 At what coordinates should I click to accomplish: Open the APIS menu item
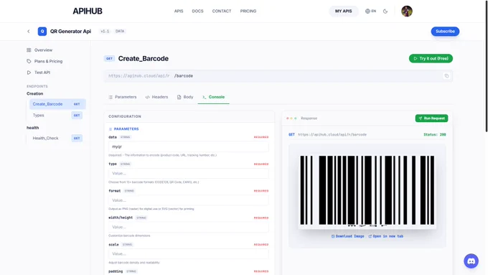(x=179, y=11)
